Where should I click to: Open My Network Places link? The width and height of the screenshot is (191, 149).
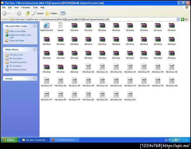pyautogui.click(x=16, y=70)
